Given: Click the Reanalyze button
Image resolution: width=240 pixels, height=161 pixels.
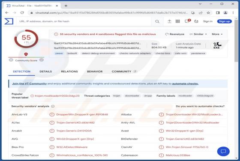Looking at the screenshot, I should pos(175,34).
